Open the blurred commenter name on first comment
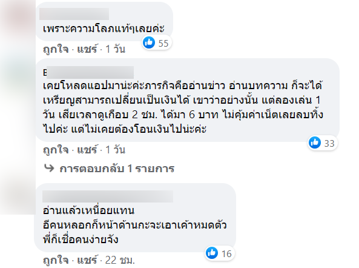This screenshot has height=268, width=359. click(x=74, y=14)
